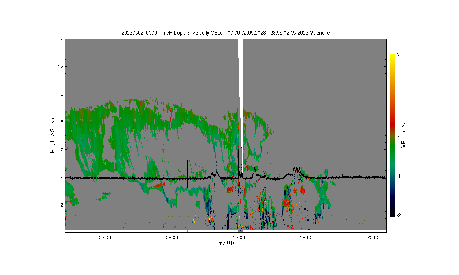The width and height of the screenshot is (459, 275).
Task: Click the height tick label 12
Action: pos(61,67)
